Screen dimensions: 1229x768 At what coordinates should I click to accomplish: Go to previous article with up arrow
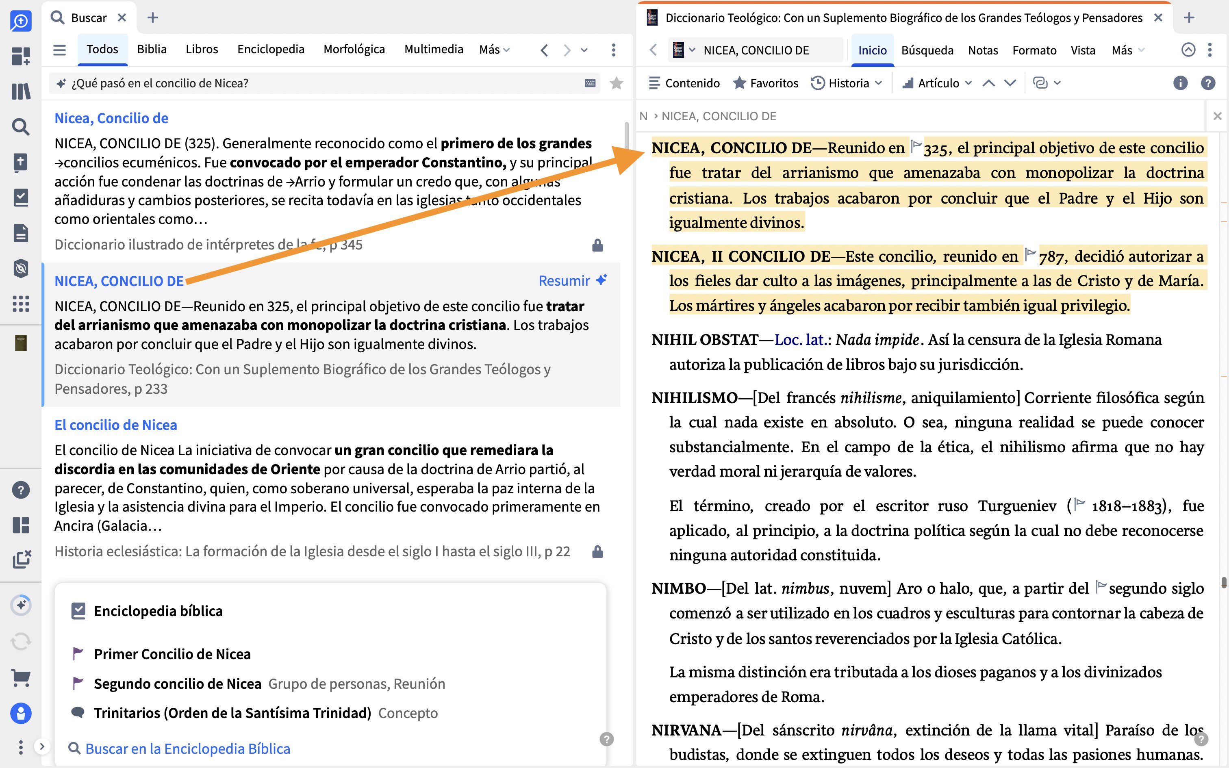988,83
